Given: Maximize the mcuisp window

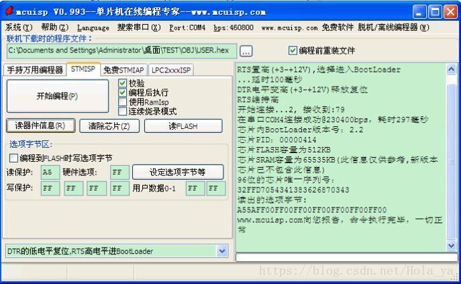Looking at the screenshot, I should click(x=435, y=12).
